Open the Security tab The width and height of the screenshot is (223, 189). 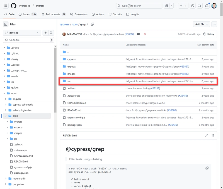click(x=115, y=14)
